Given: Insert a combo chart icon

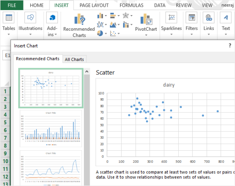Looking at the screenshot, I should point(125,25).
